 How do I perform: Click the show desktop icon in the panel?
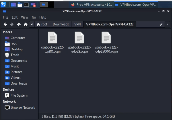click(x=13, y=5)
